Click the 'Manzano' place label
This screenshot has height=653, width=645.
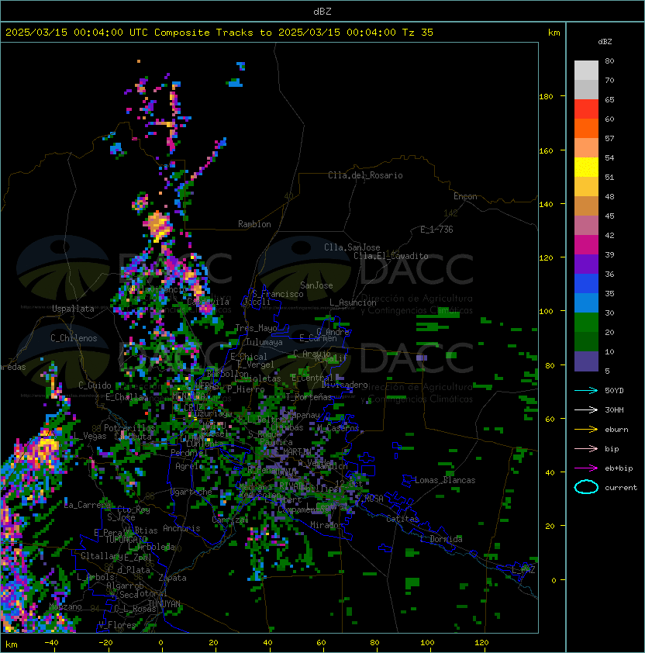tap(65, 606)
